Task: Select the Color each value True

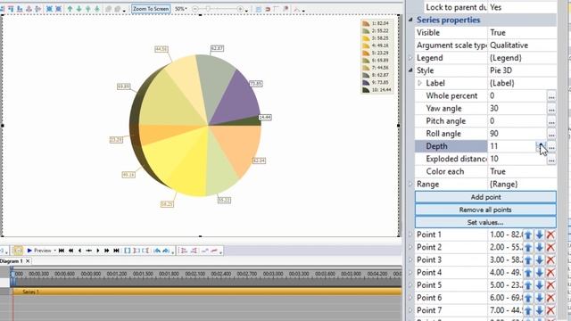Action: tap(498, 171)
